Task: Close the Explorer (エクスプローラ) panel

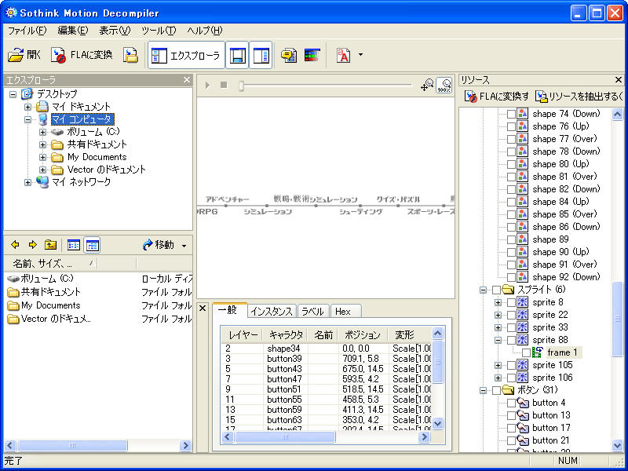Action: point(187,80)
